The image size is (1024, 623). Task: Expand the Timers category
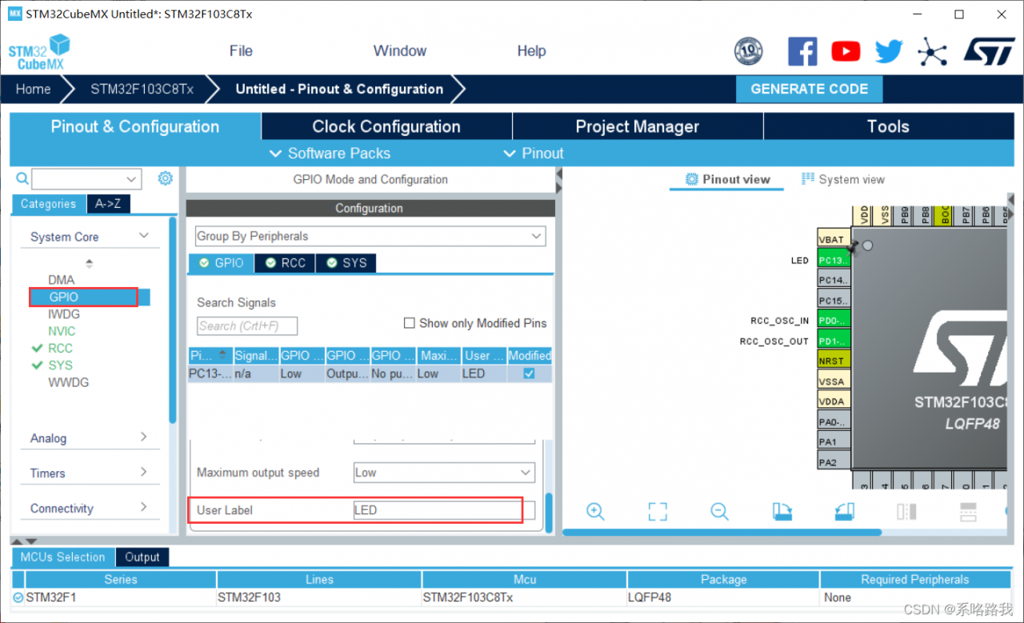pos(144,472)
